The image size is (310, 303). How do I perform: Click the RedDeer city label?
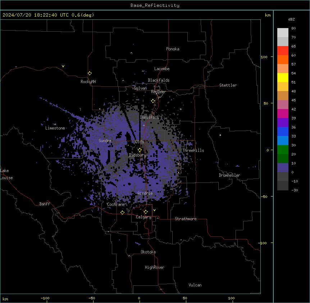[158, 92]
